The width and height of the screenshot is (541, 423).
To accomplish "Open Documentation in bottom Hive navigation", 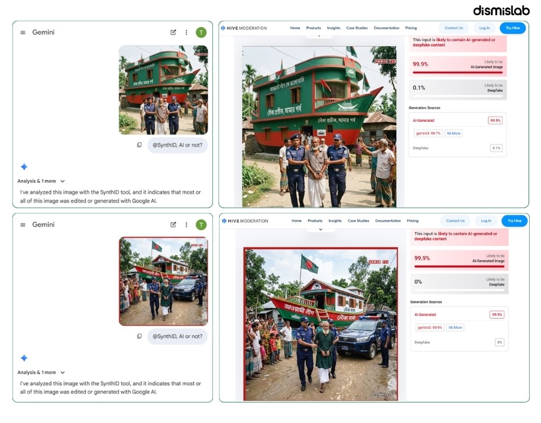I will 388,221.
